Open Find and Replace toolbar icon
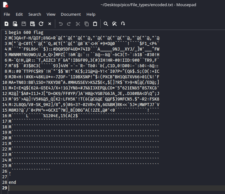 pyautogui.click(x=115, y=24)
